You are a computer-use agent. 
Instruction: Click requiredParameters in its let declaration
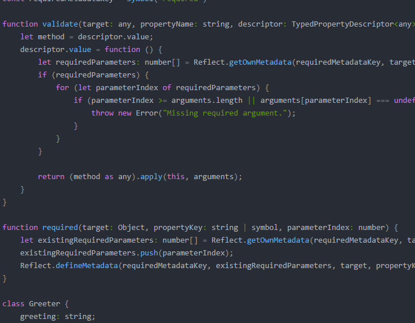tap(95, 62)
